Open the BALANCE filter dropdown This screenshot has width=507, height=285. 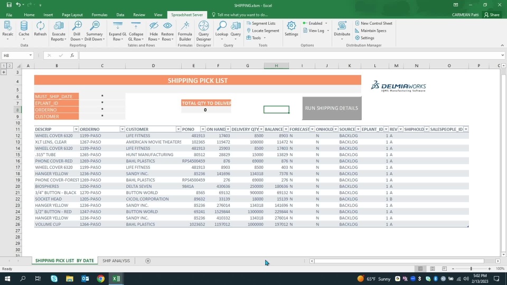(286, 129)
